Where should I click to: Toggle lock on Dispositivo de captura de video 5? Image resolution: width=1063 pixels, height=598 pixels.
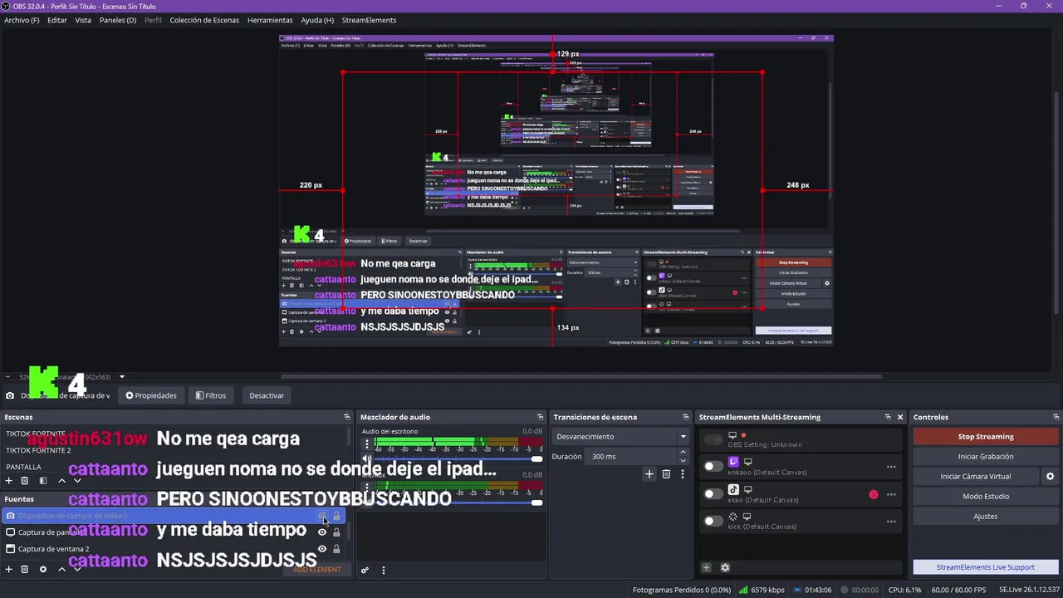336,516
